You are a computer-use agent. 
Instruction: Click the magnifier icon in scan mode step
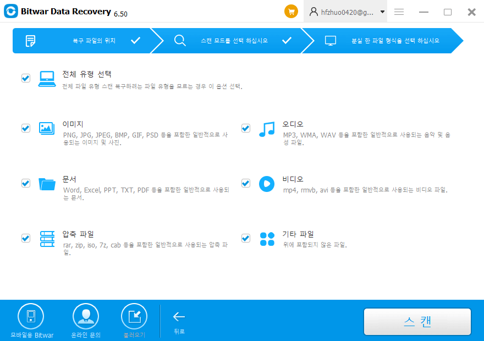coord(180,41)
